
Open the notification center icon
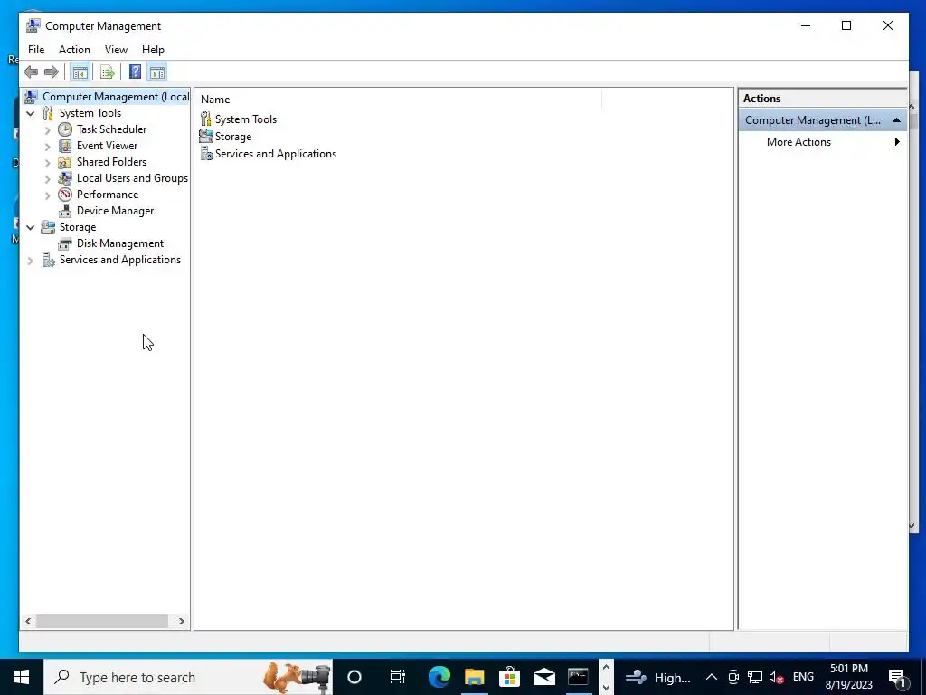tap(898, 677)
